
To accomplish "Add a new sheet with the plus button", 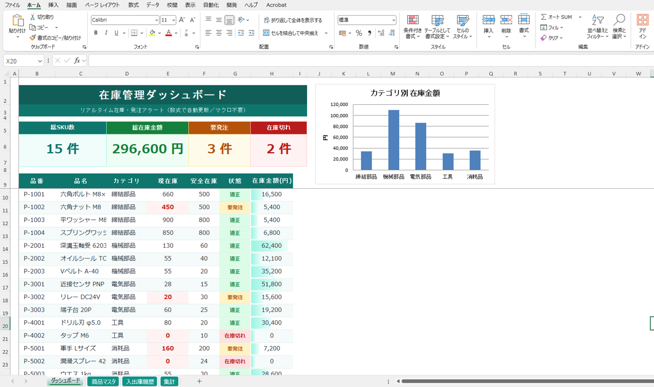I will (199, 382).
